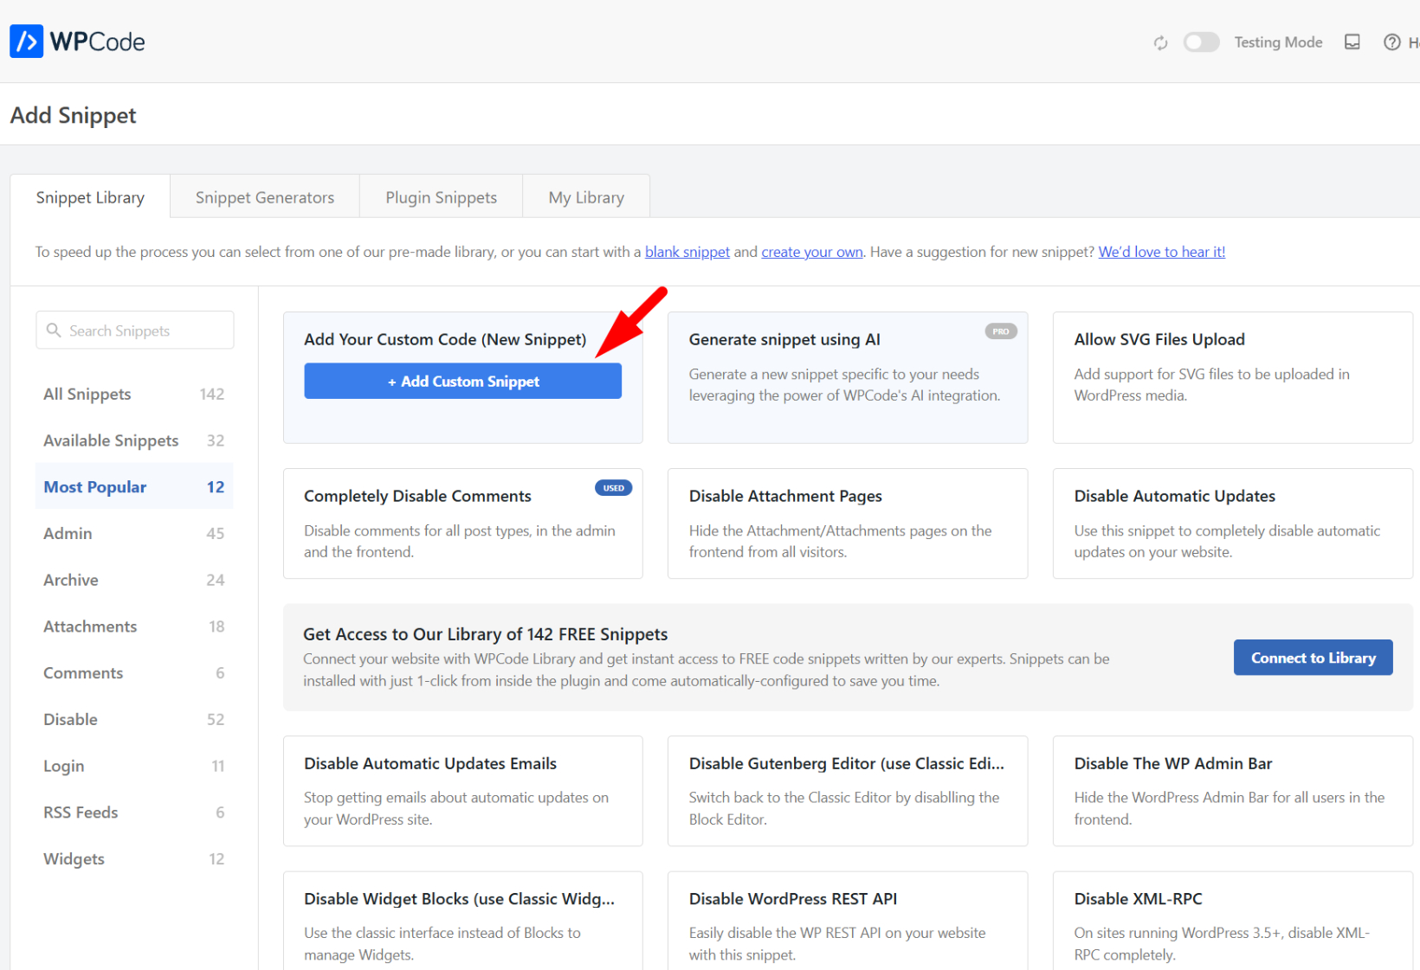Follow the blank snippet link
This screenshot has height=970, width=1420.
click(x=687, y=252)
